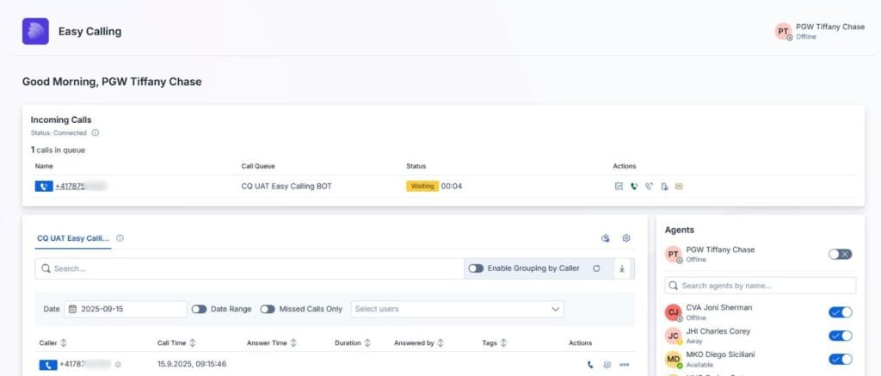The image size is (881, 376).
Task: Click MKO Diego Siciliani agent name
Action: tap(720, 354)
